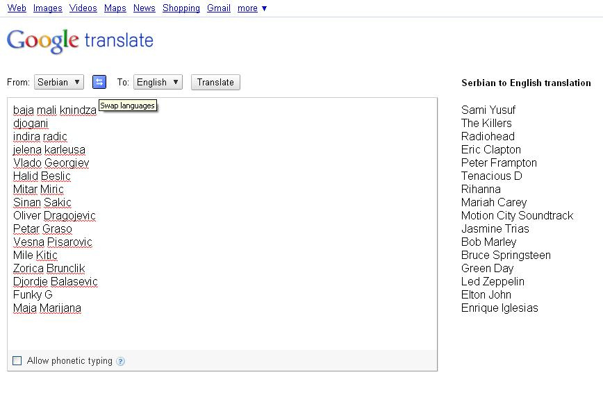Click the translation result 'Eric Clapton'
The height and width of the screenshot is (402, 603).
491,150
